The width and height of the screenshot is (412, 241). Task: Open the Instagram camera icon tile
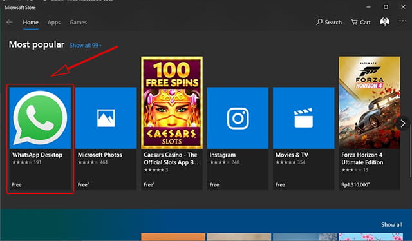[238, 118]
